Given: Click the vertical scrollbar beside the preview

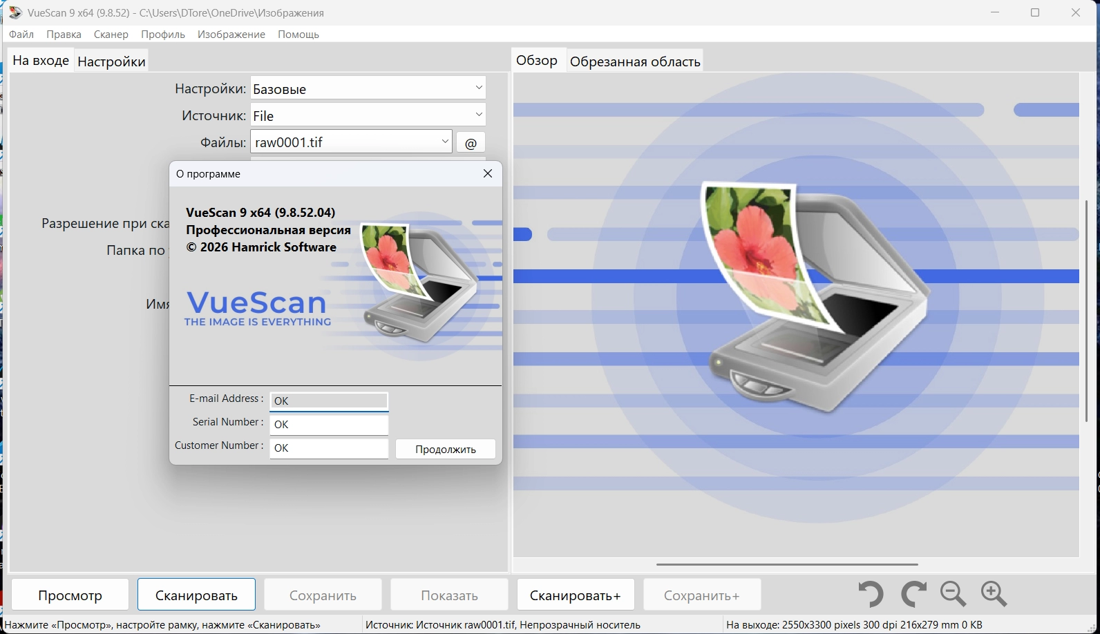Looking at the screenshot, I should [x=1088, y=309].
